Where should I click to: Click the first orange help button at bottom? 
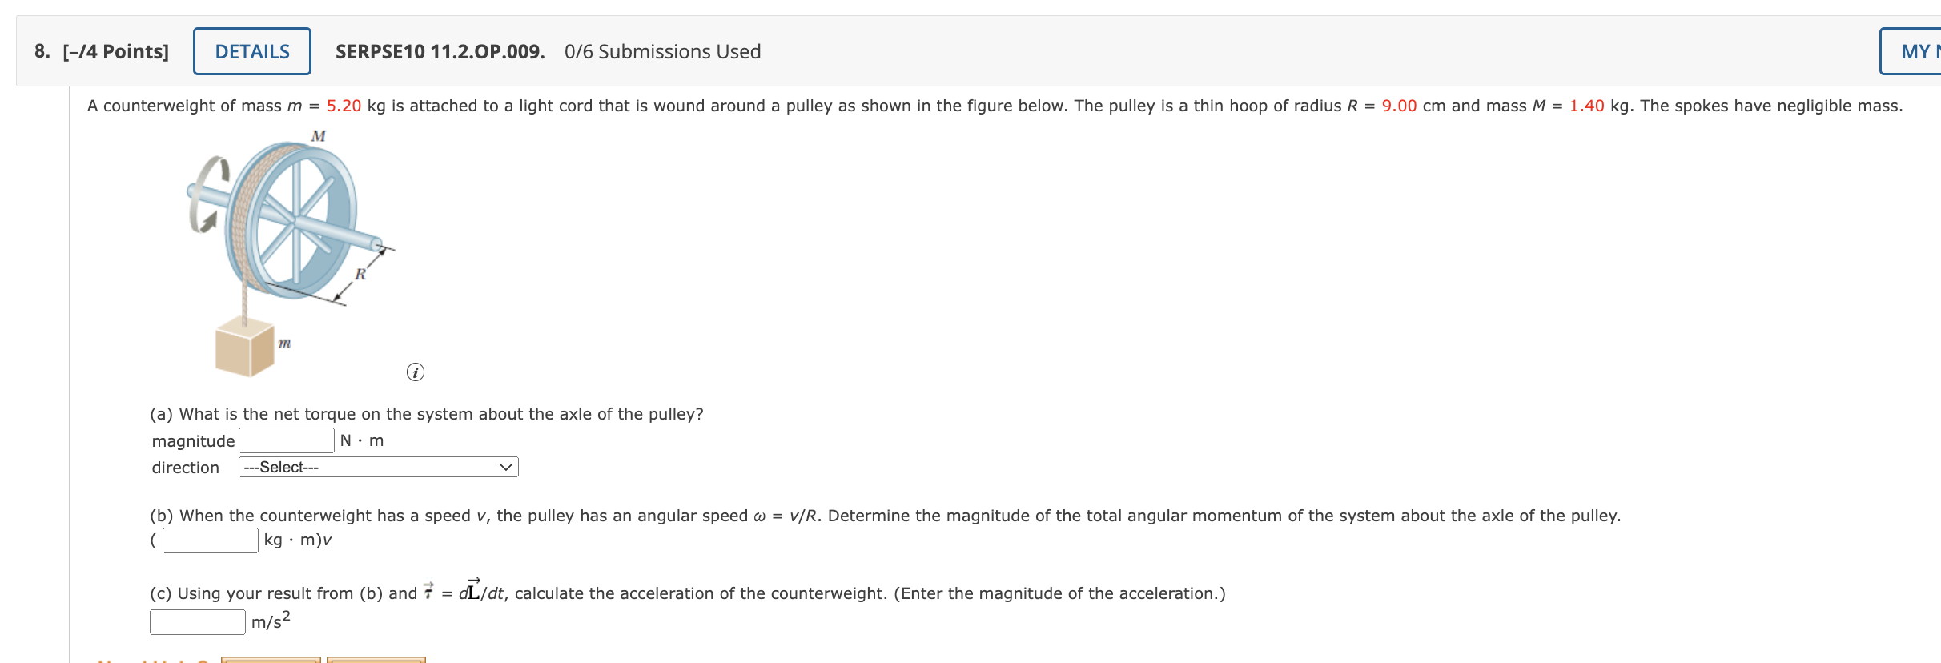[271, 661]
